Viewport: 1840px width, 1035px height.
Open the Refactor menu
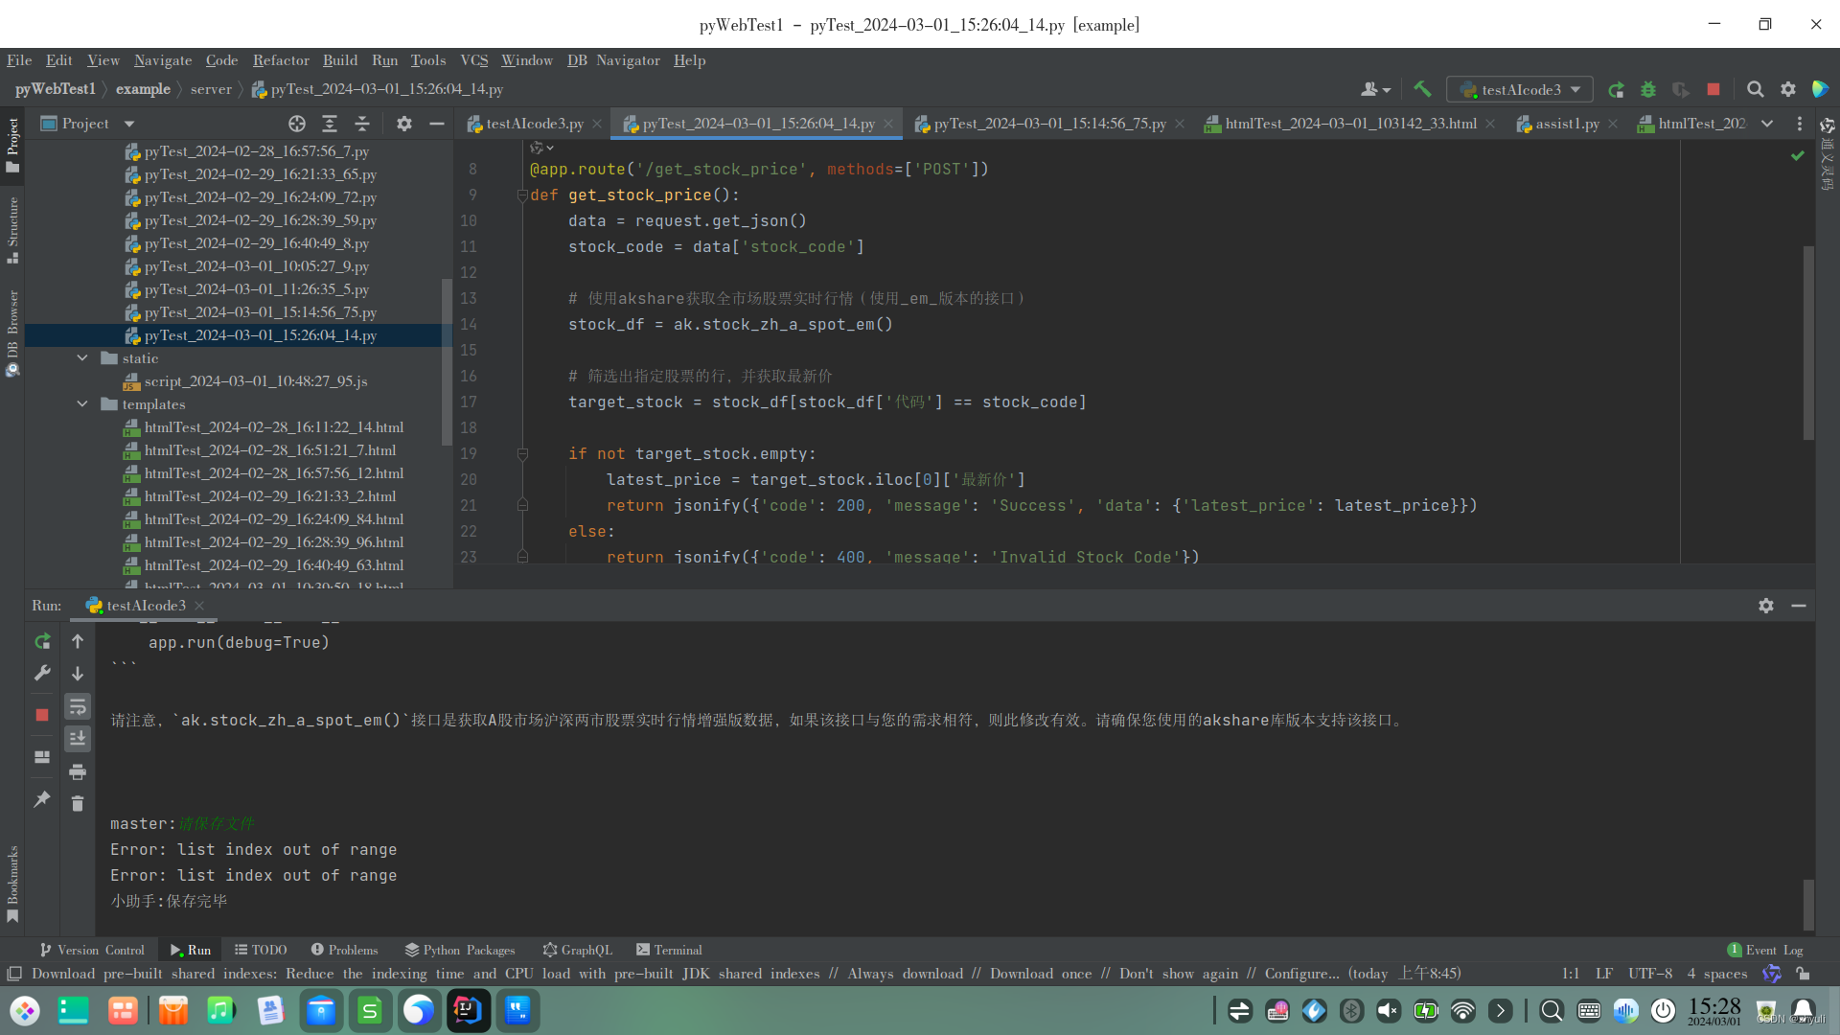(281, 60)
